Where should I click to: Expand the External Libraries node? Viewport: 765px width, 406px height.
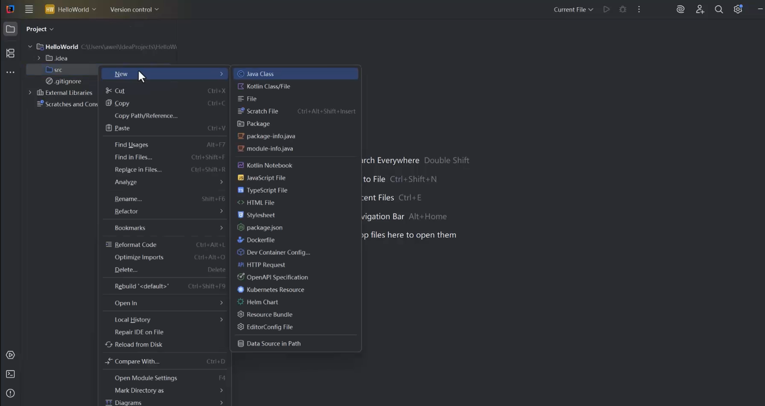(30, 93)
